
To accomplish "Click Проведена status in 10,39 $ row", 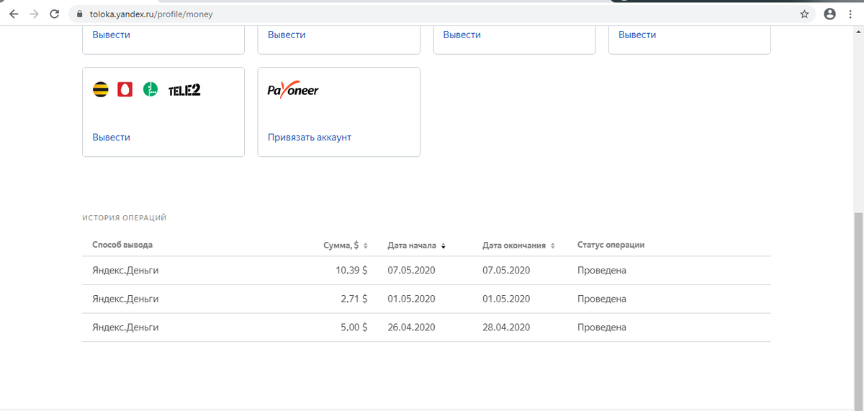I will pos(602,271).
